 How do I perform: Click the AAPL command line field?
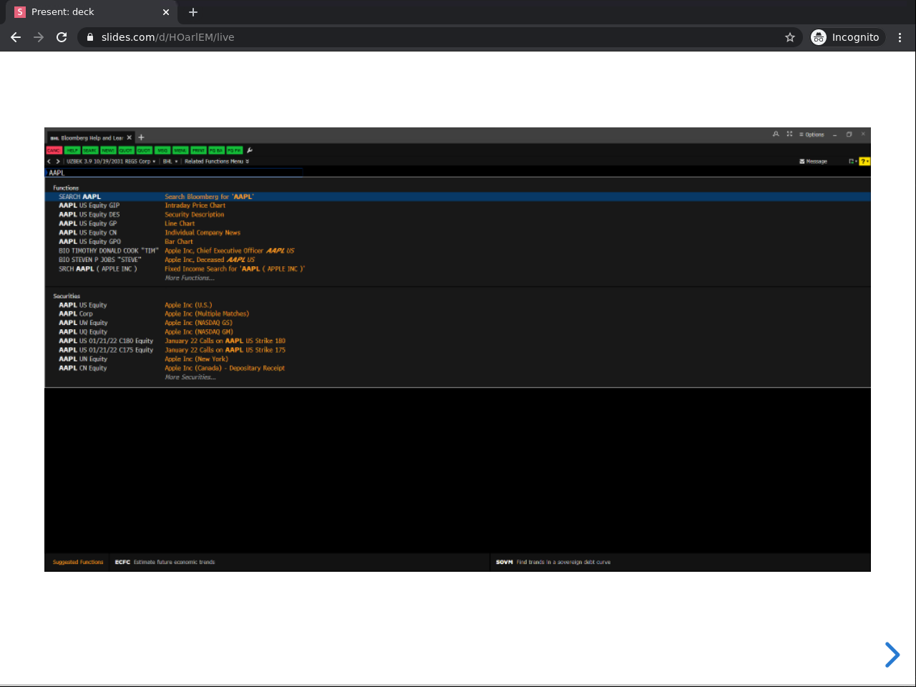[x=175, y=172]
